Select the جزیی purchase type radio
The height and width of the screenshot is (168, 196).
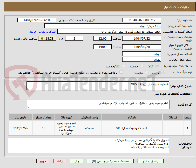tap(163, 72)
